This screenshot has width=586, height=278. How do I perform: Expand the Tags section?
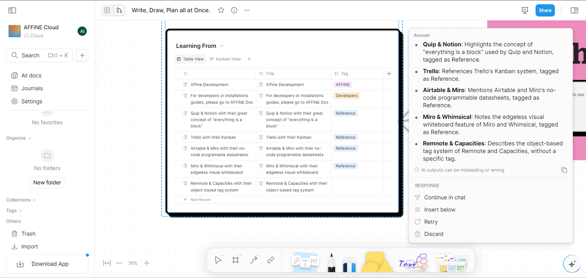[14, 210]
